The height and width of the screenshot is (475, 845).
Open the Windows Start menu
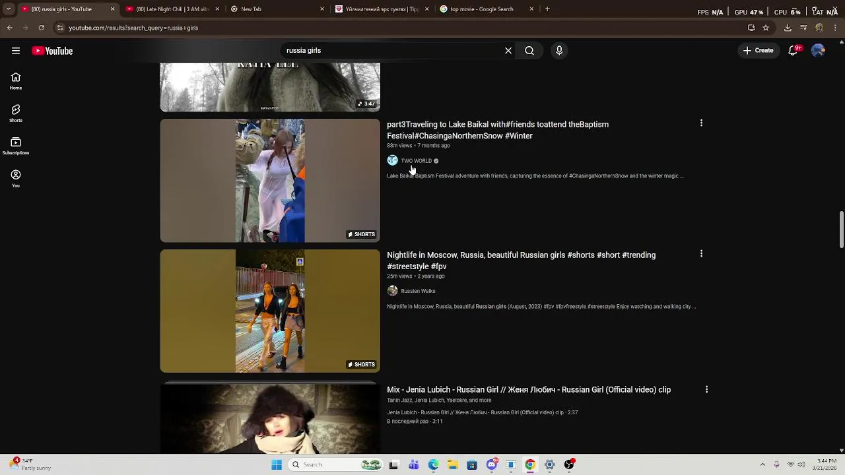(277, 464)
